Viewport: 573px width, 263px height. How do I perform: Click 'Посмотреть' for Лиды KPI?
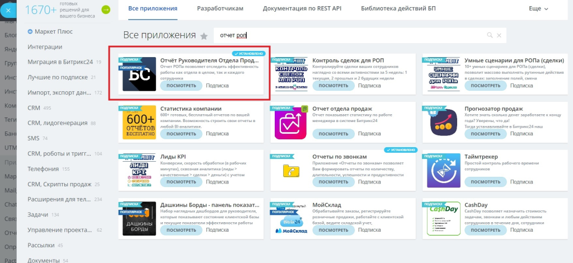[181, 182]
